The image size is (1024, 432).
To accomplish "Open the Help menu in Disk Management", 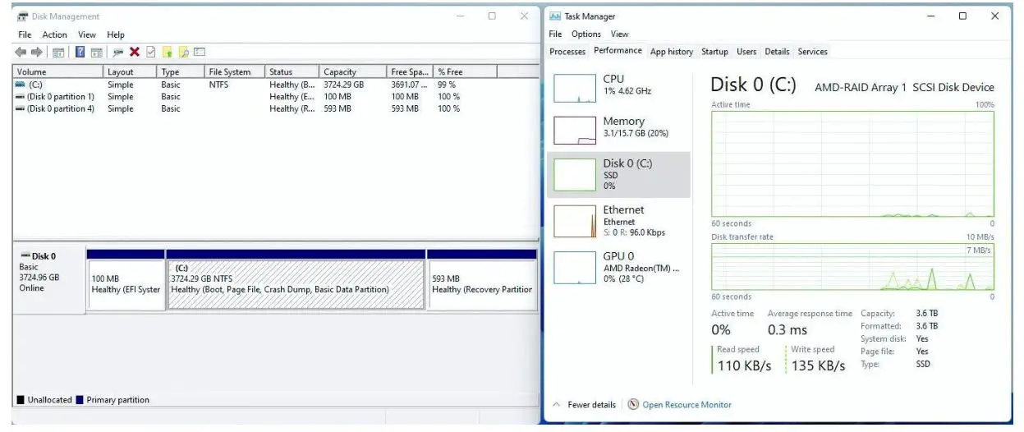I will [116, 34].
